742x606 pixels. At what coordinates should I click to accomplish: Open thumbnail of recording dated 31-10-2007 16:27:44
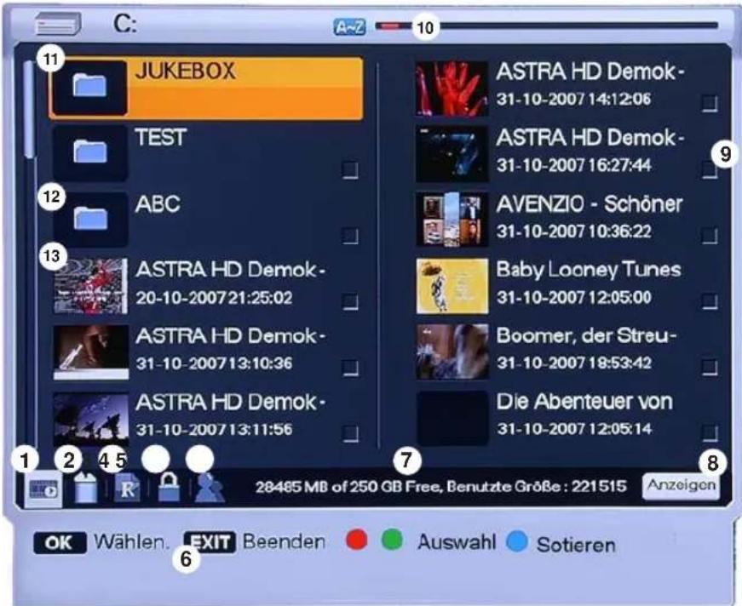452,153
